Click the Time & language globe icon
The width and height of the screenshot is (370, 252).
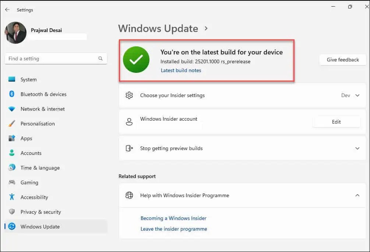coord(12,168)
